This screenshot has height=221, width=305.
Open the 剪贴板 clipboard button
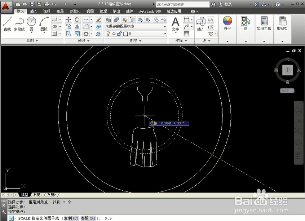(x=282, y=24)
